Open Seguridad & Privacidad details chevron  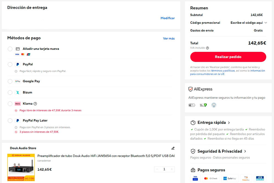pyautogui.click(x=245, y=151)
